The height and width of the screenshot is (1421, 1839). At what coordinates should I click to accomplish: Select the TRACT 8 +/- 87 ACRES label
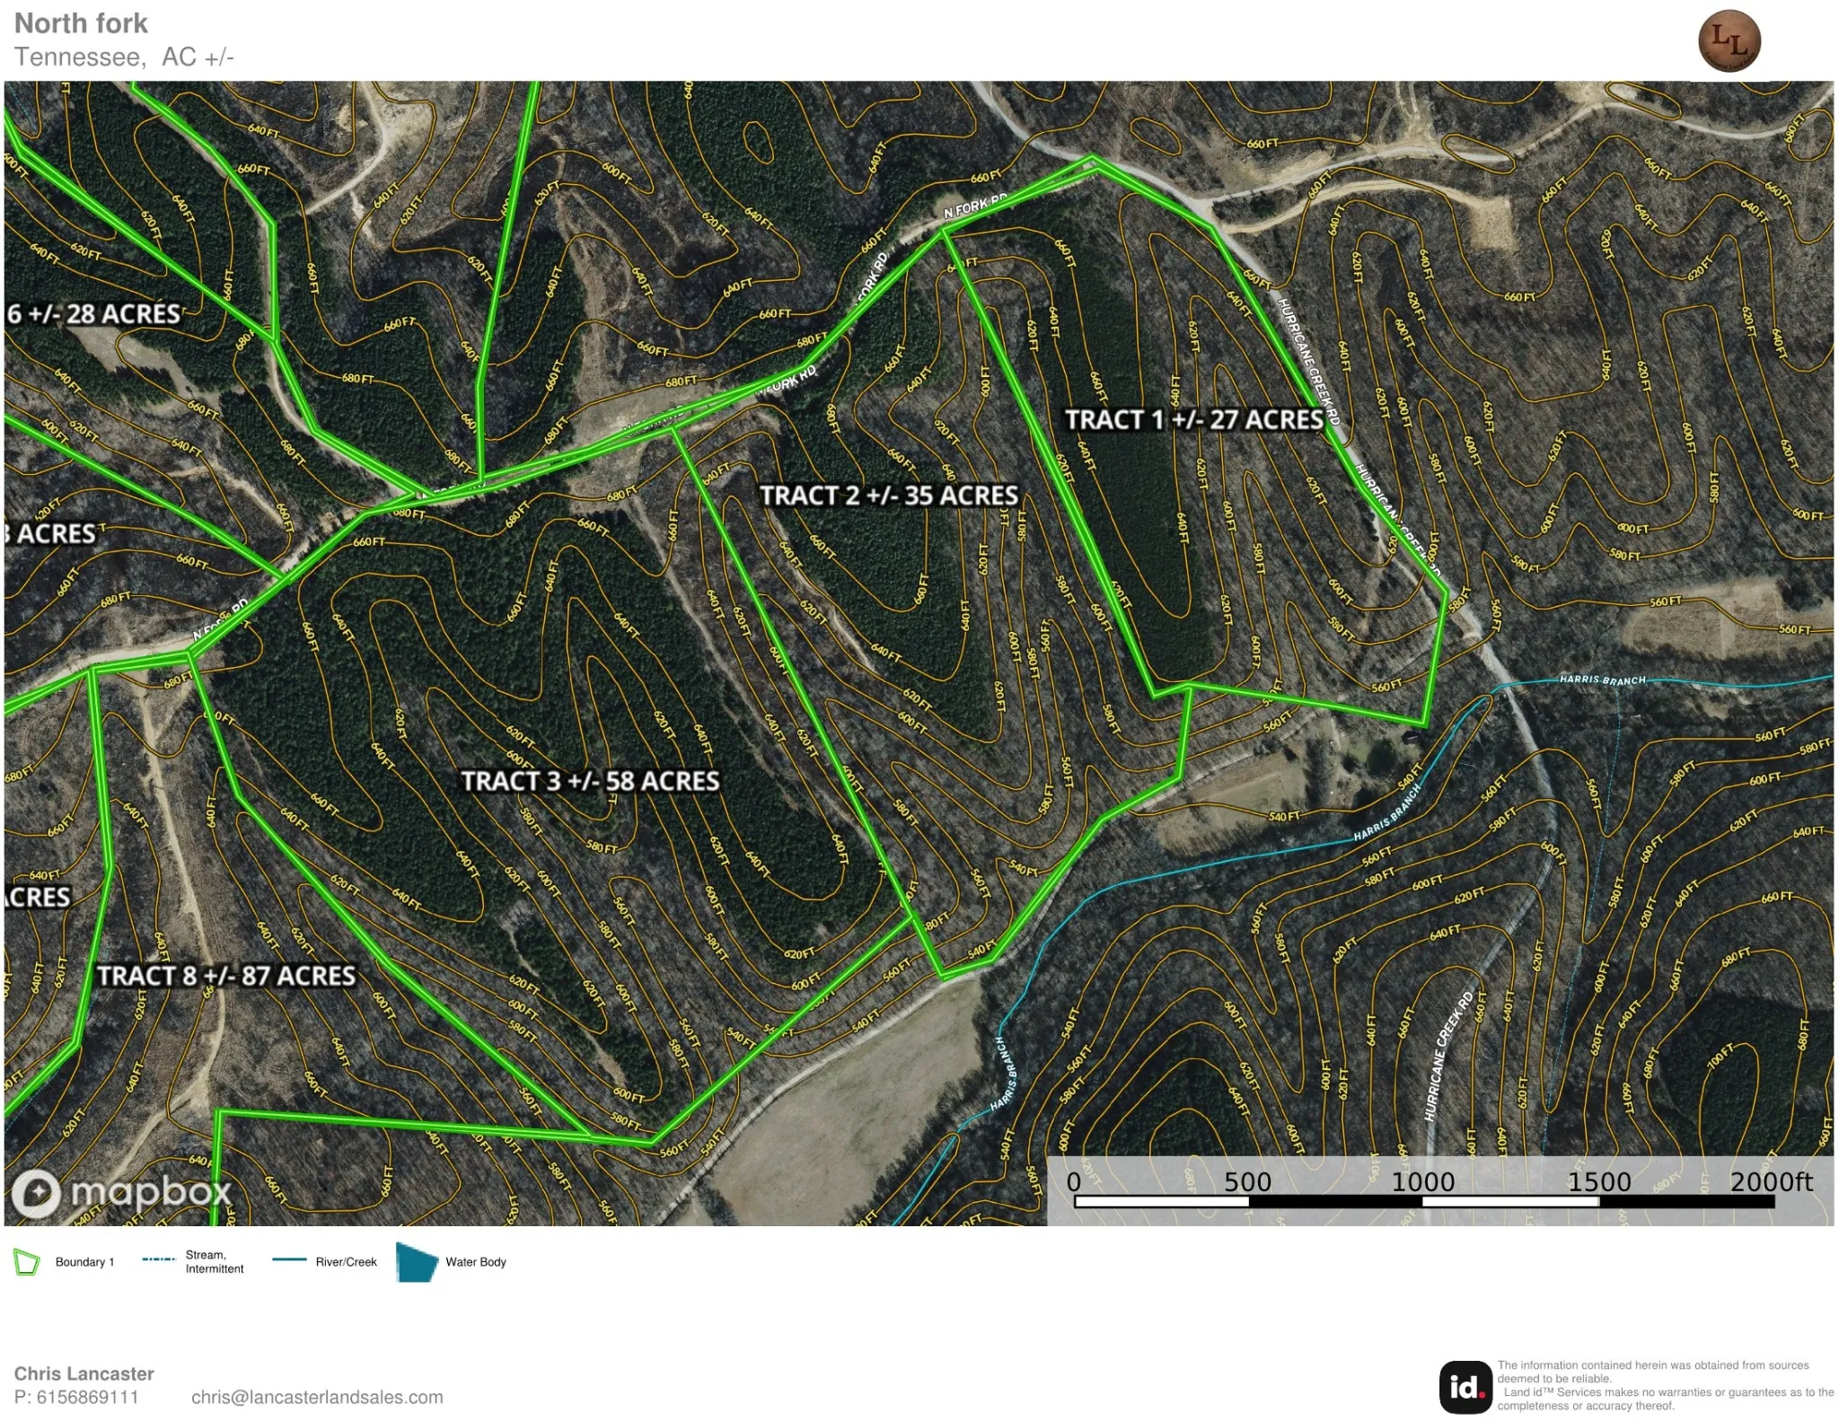[226, 976]
